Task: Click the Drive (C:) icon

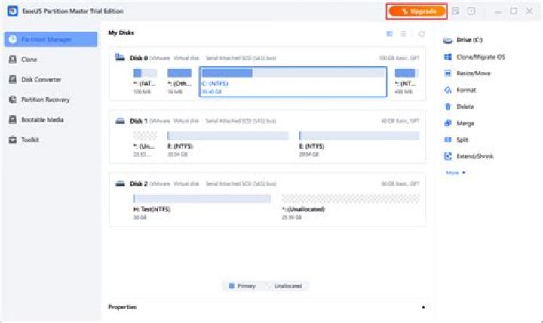Action: pos(448,40)
